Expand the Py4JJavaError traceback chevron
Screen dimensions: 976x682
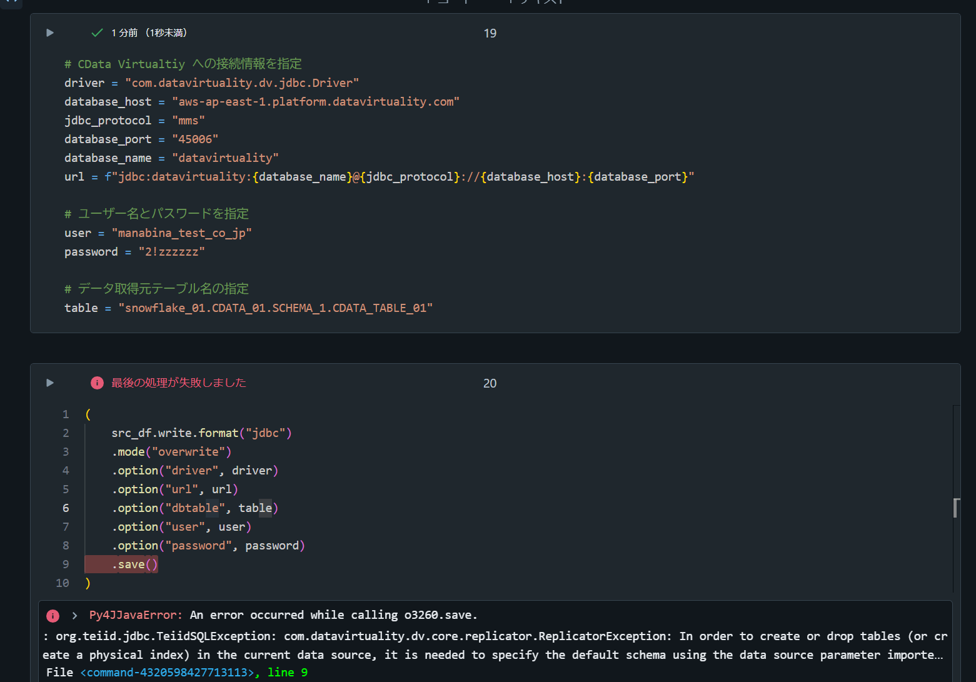click(x=74, y=616)
